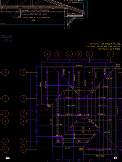
Task: Select the PURLINS ARE SPACE note line
Action: tap(105, 44)
